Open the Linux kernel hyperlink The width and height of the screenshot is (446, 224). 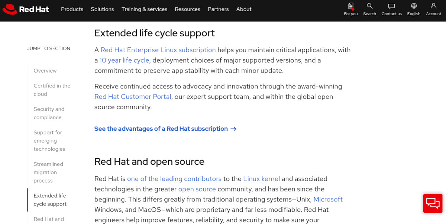click(261, 178)
